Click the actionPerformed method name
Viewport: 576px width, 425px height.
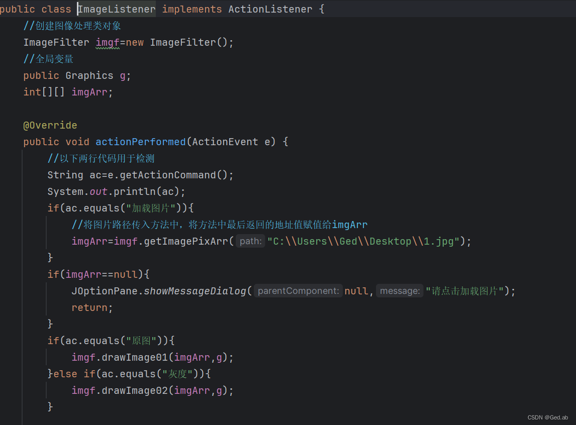pyautogui.click(x=141, y=142)
